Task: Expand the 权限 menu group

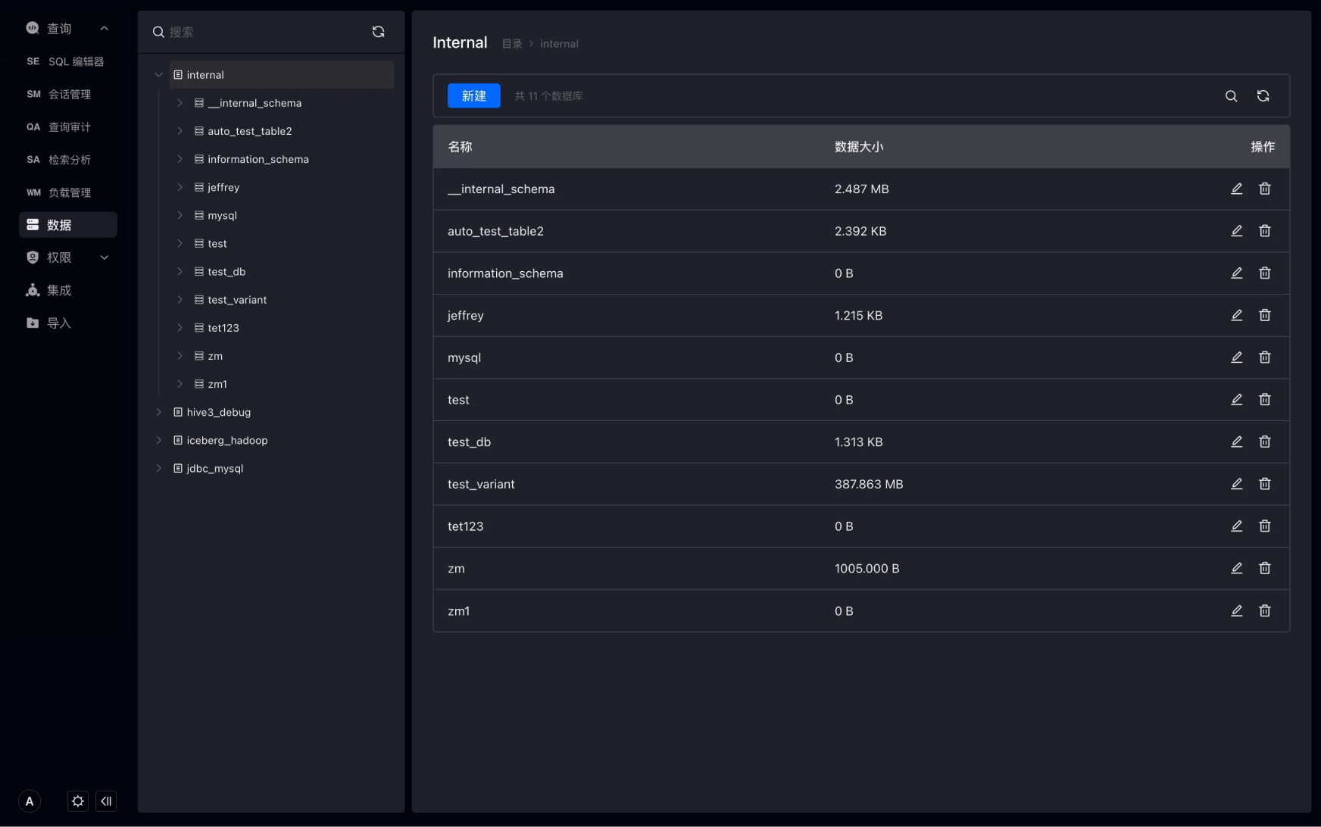Action: coord(105,257)
